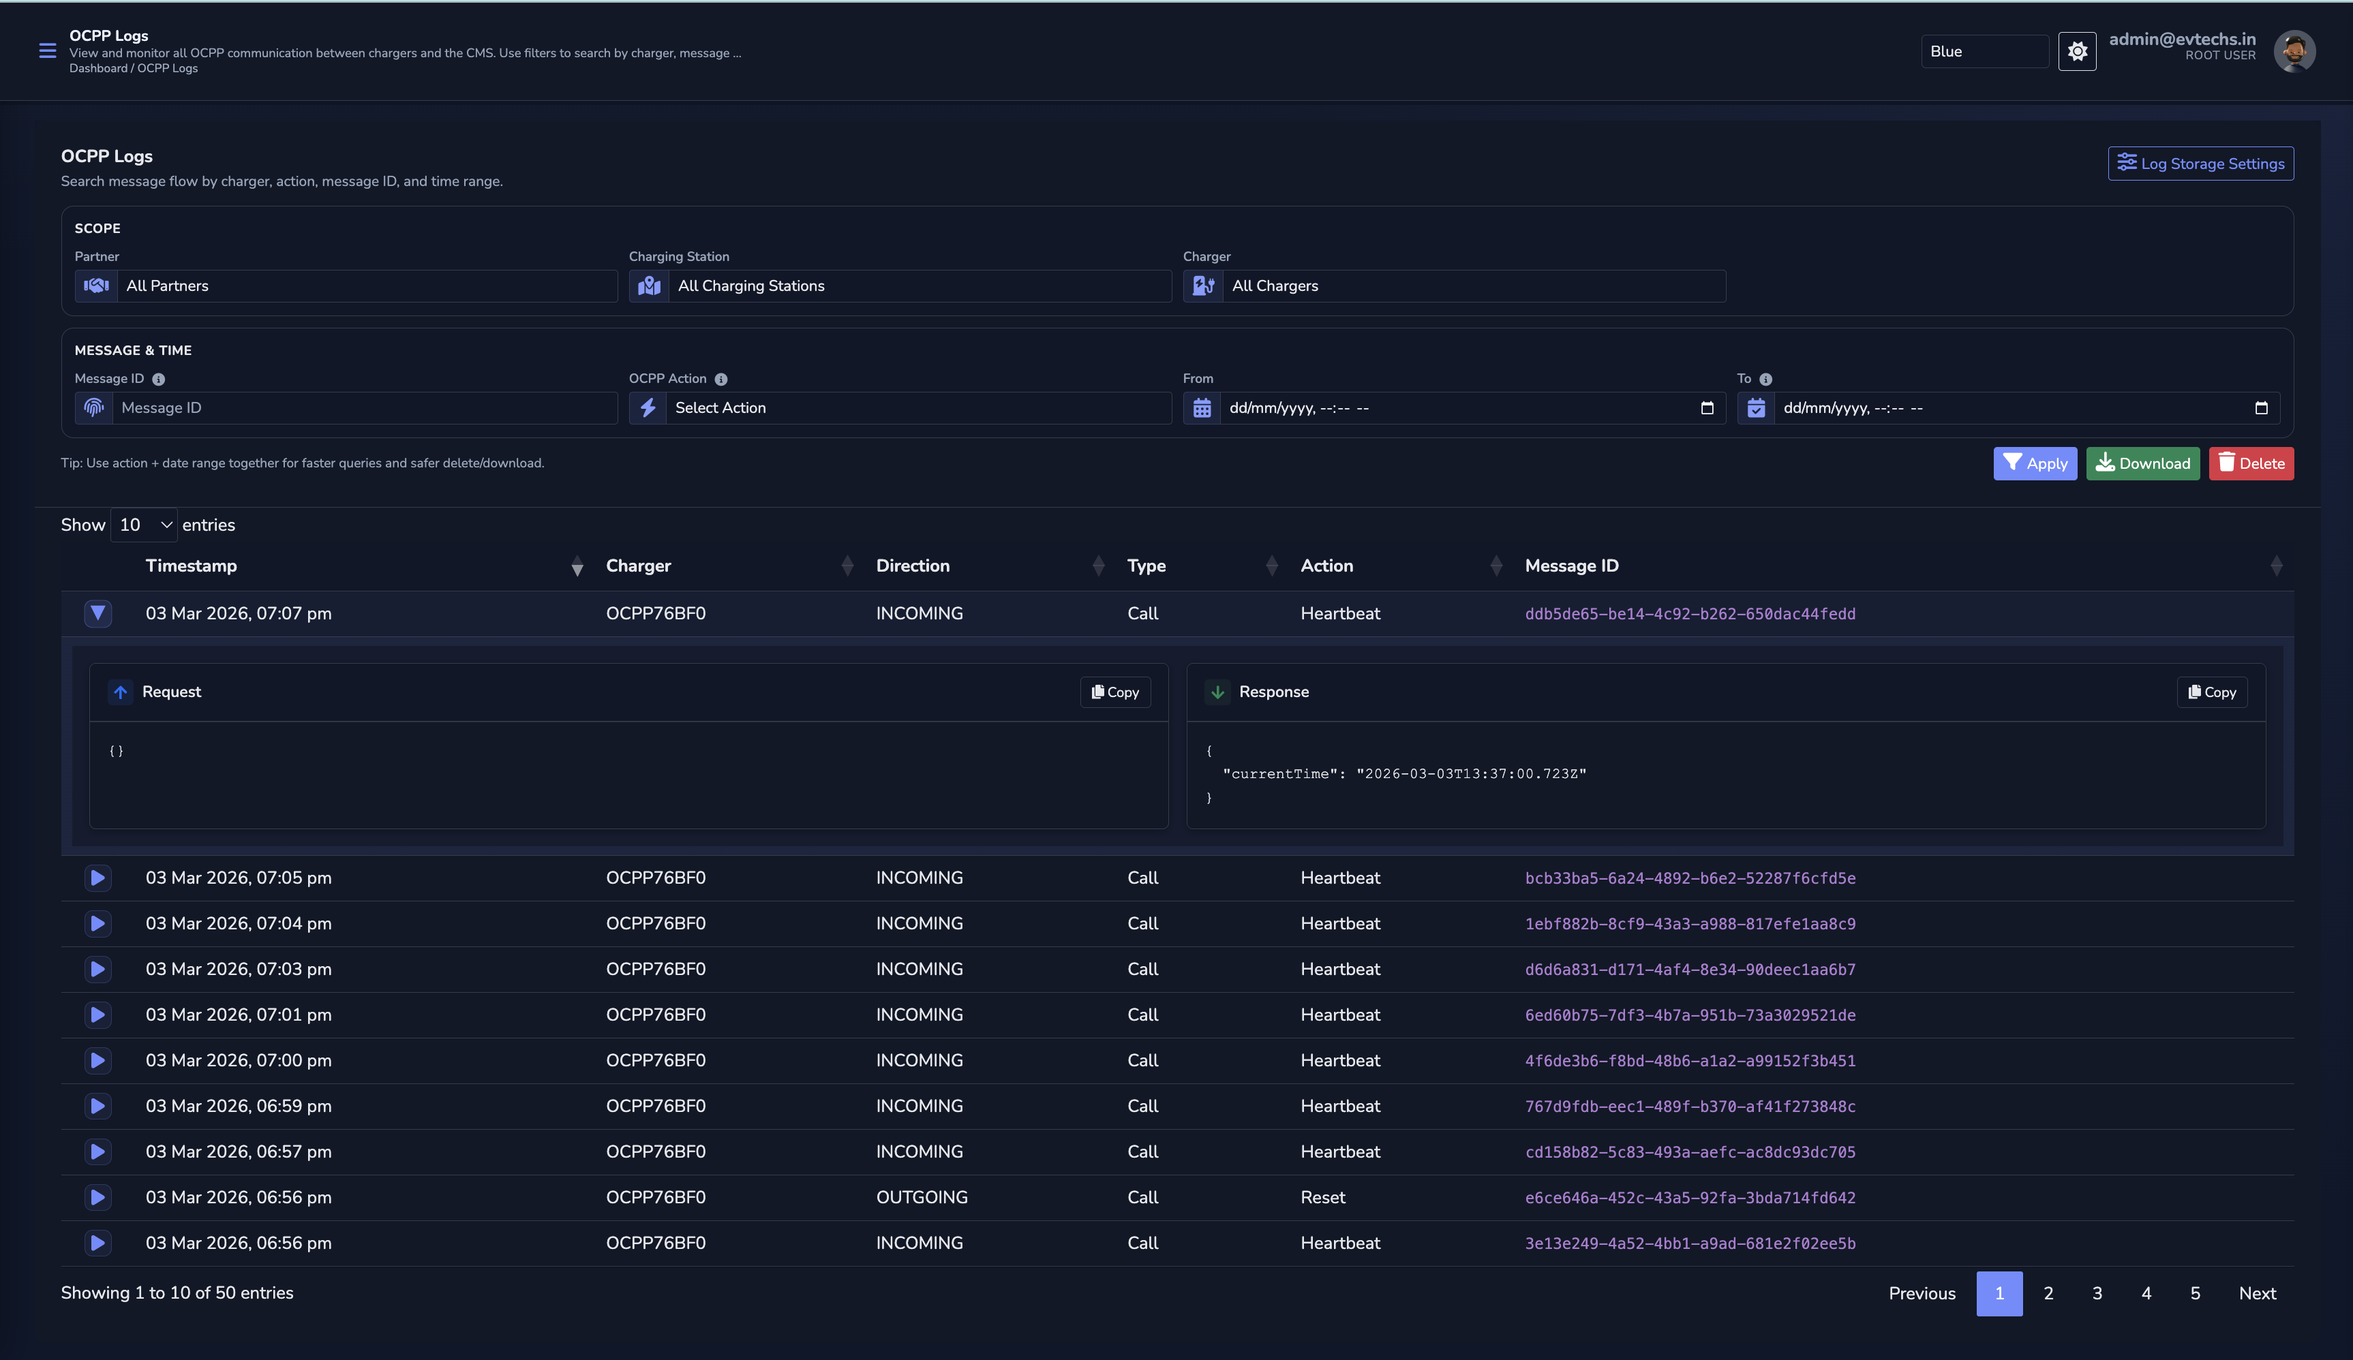The height and width of the screenshot is (1360, 2353).
Task: Expand the 07:05 pm log entry
Action: (98, 878)
